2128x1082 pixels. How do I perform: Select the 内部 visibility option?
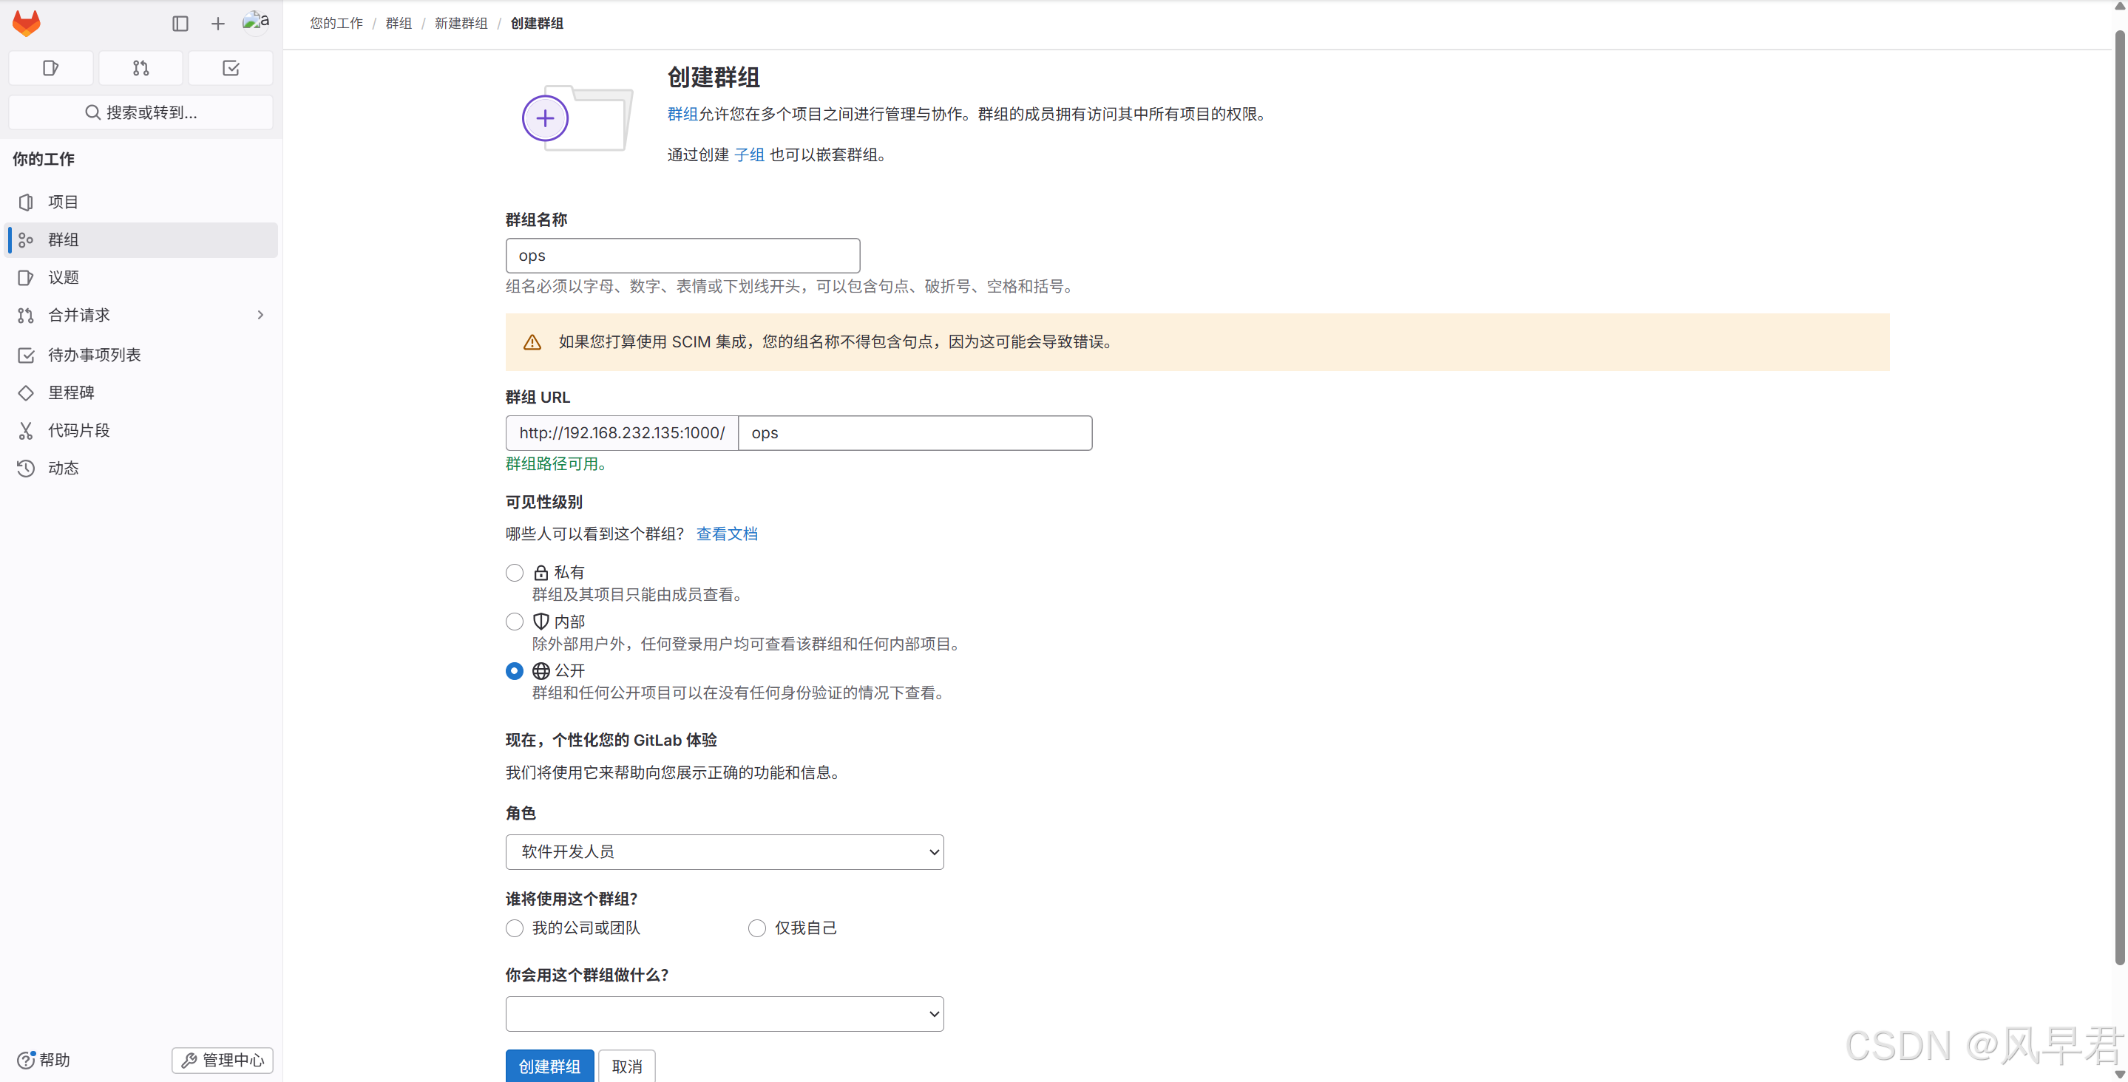coord(515,621)
